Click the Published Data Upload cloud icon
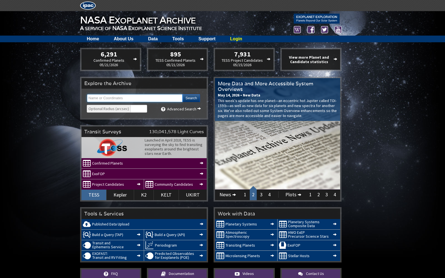The height and width of the screenshot is (278, 445). click(87, 224)
